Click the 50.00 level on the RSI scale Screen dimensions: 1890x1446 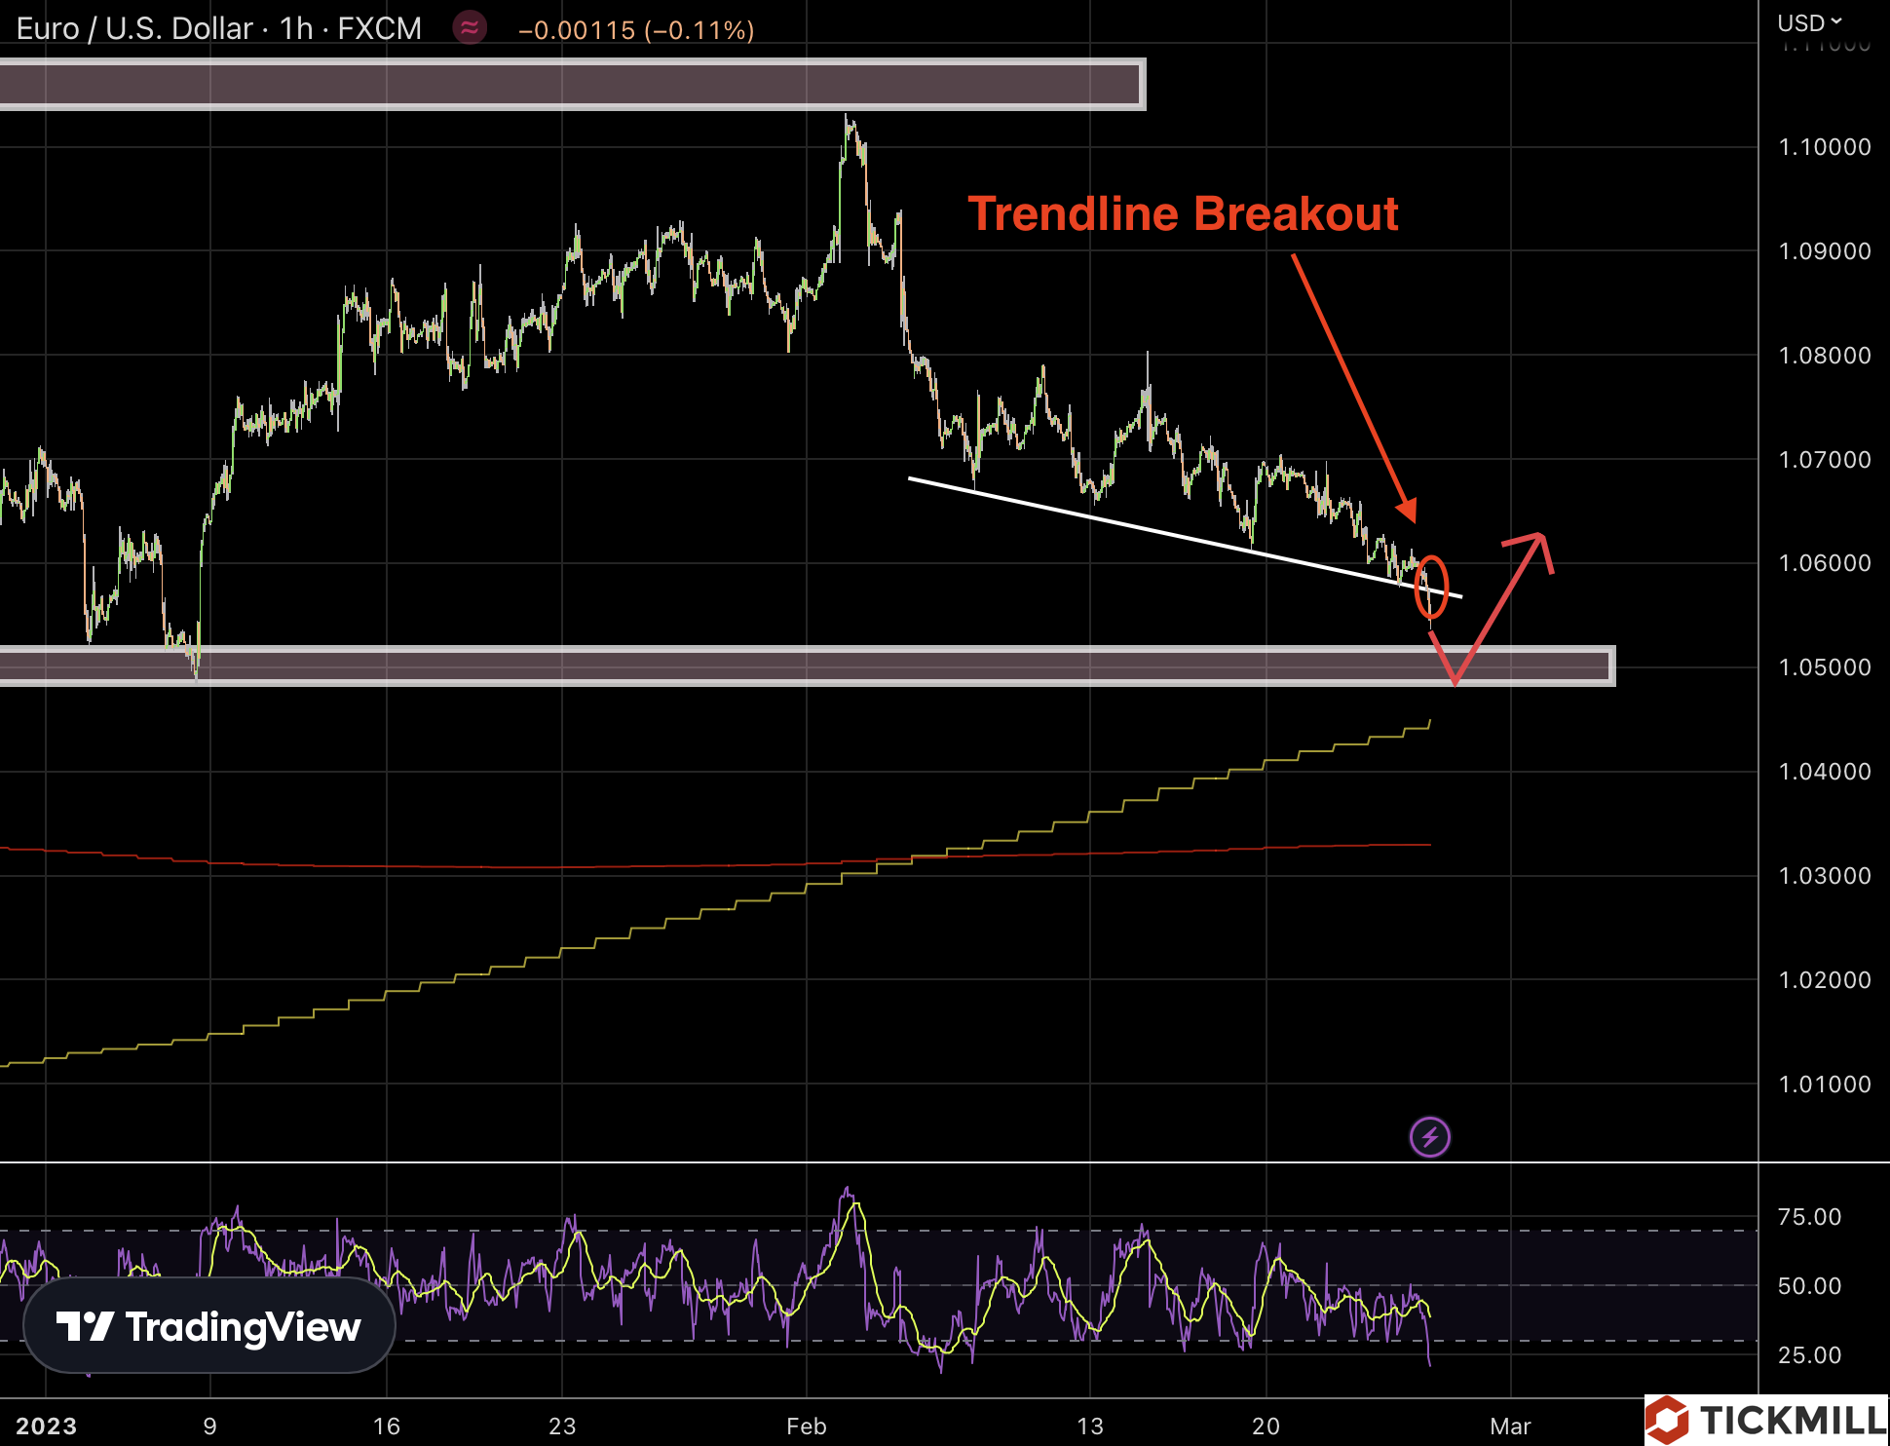point(1809,1285)
